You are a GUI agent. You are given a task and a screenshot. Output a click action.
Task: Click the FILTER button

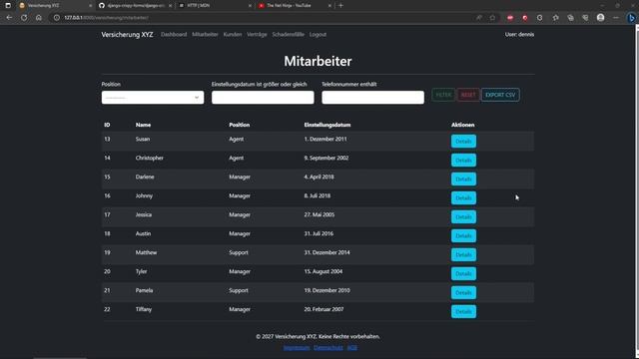click(x=443, y=95)
